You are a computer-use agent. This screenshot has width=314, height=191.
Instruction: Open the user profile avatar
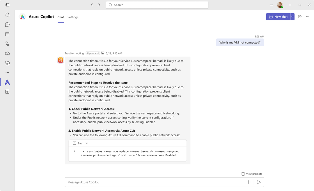tap(280, 5)
